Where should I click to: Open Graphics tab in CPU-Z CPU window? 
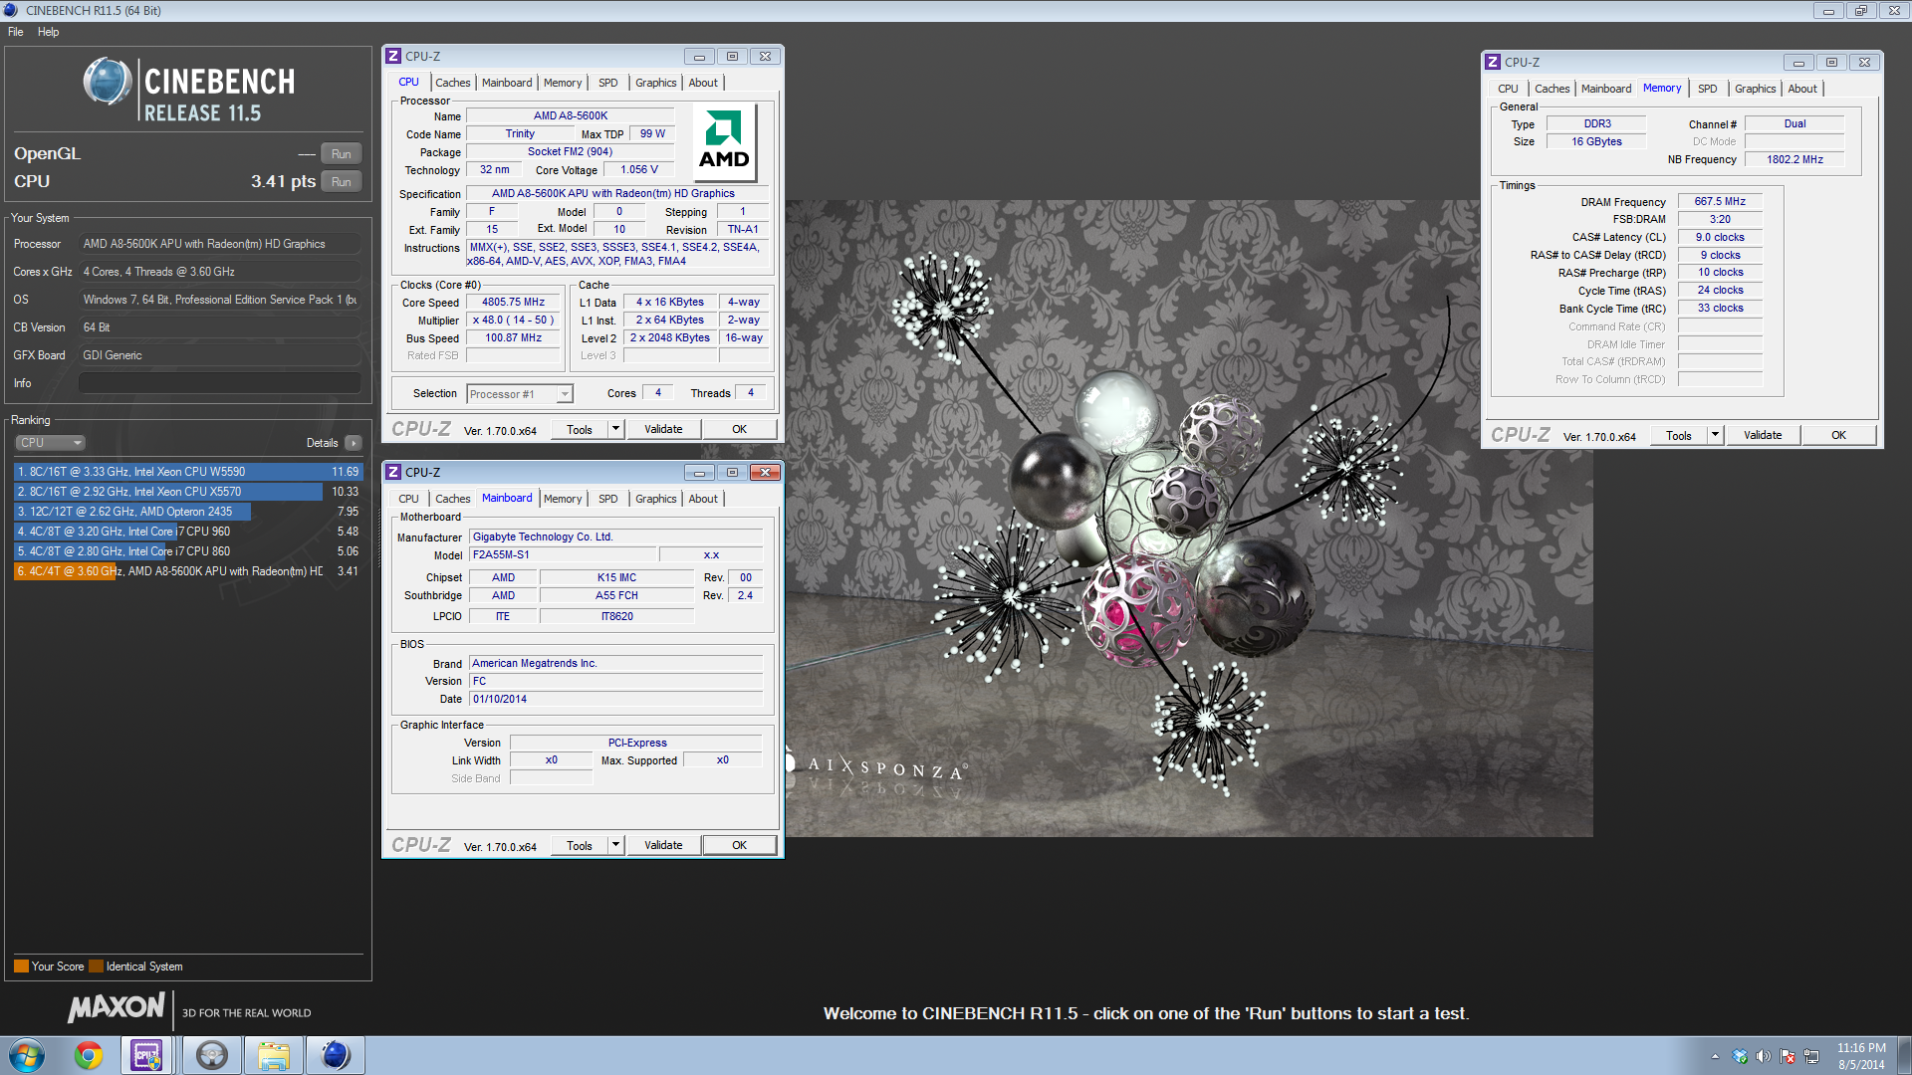[656, 84]
